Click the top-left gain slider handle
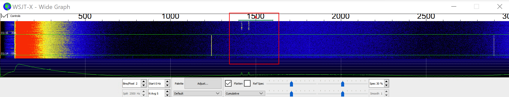The image size is (509, 97). 291,84
